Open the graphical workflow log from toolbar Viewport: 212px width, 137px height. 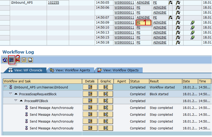click(x=18, y=60)
